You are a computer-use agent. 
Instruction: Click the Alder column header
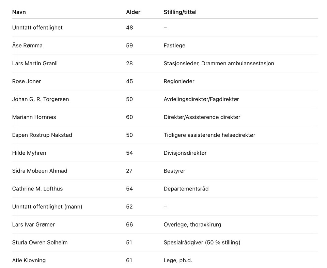[x=133, y=12]
